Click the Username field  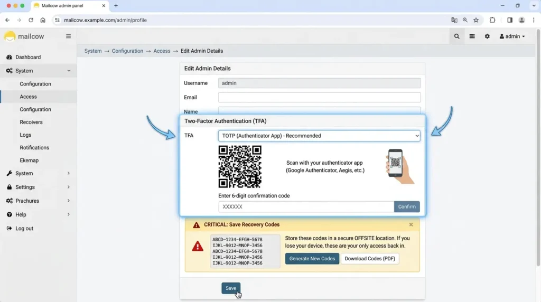tap(319, 83)
